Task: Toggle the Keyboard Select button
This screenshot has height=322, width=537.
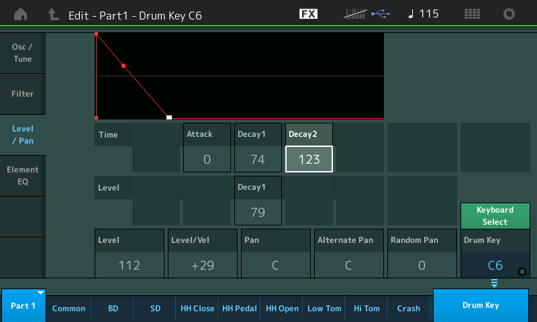Action: (495, 216)
